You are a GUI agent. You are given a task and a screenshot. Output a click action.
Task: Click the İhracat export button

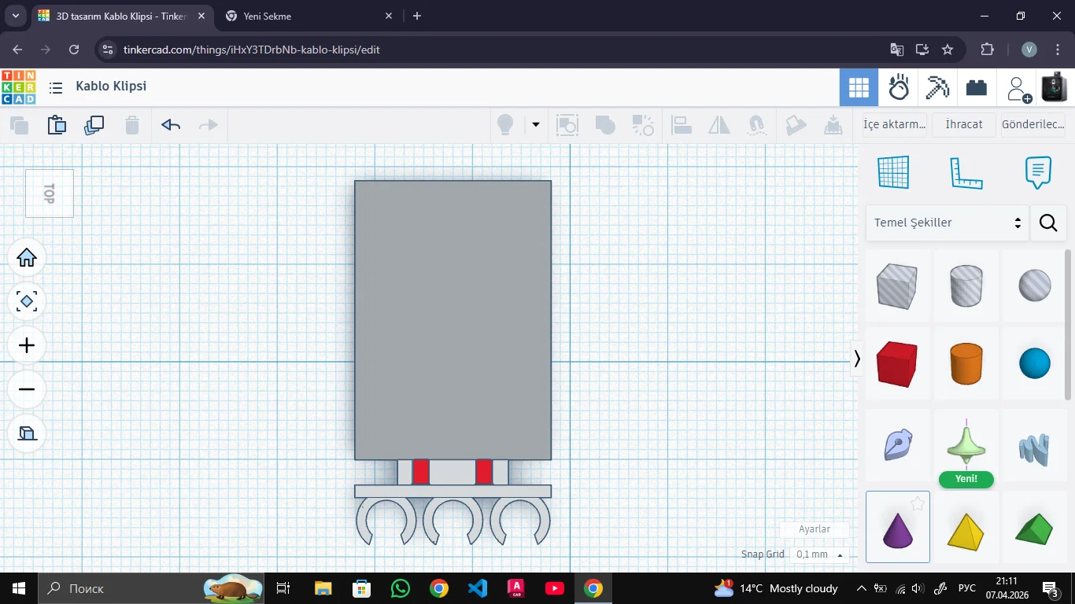[x=964, y=124]
